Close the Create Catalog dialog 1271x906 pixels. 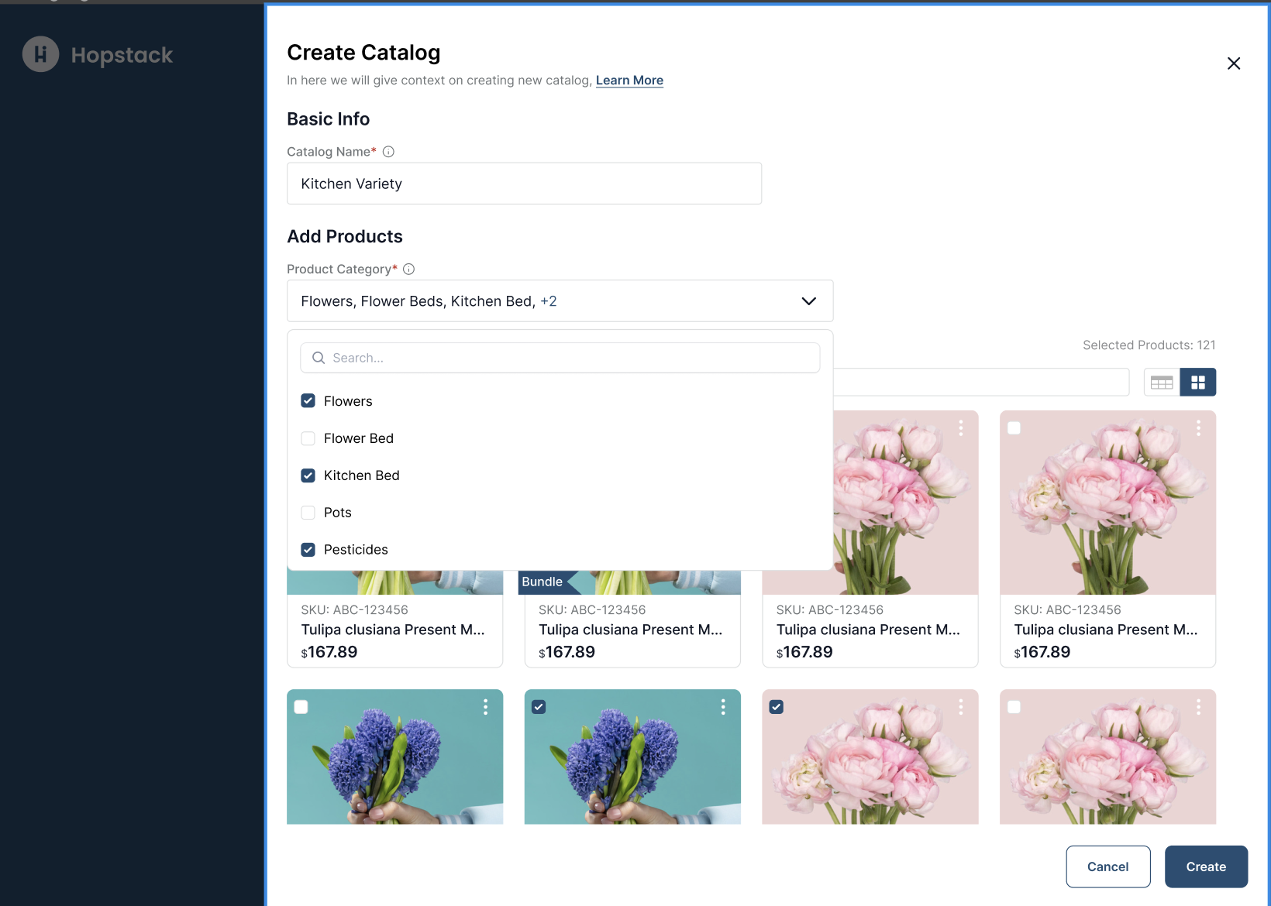1233,63
